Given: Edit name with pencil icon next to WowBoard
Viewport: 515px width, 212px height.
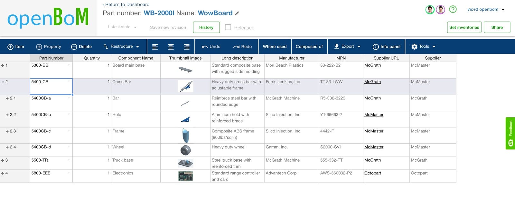Looking at the screenshot, I should (237, 13).
